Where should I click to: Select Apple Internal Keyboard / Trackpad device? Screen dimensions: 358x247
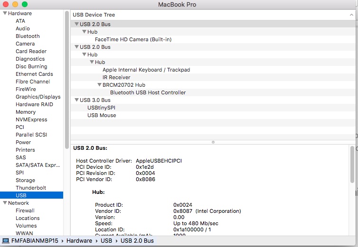[x=146, y=70]
